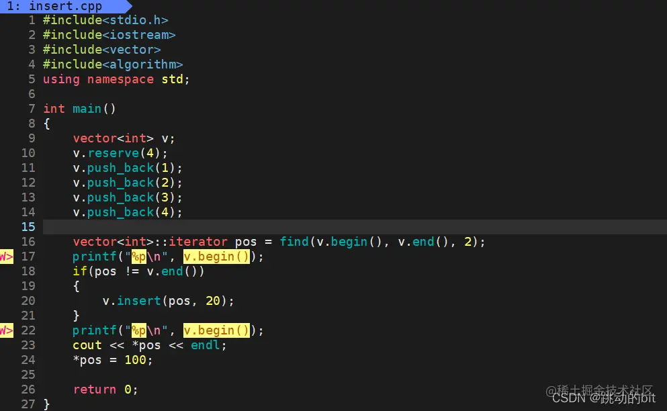Click the 'main' function name

click(87, 109)
